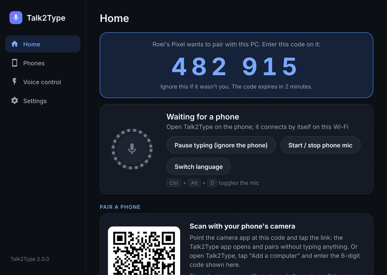Image resolution: width=387 pixels, height=275 pixels.
Task: Click the Alt key hint badge
Action: point(194,183)
